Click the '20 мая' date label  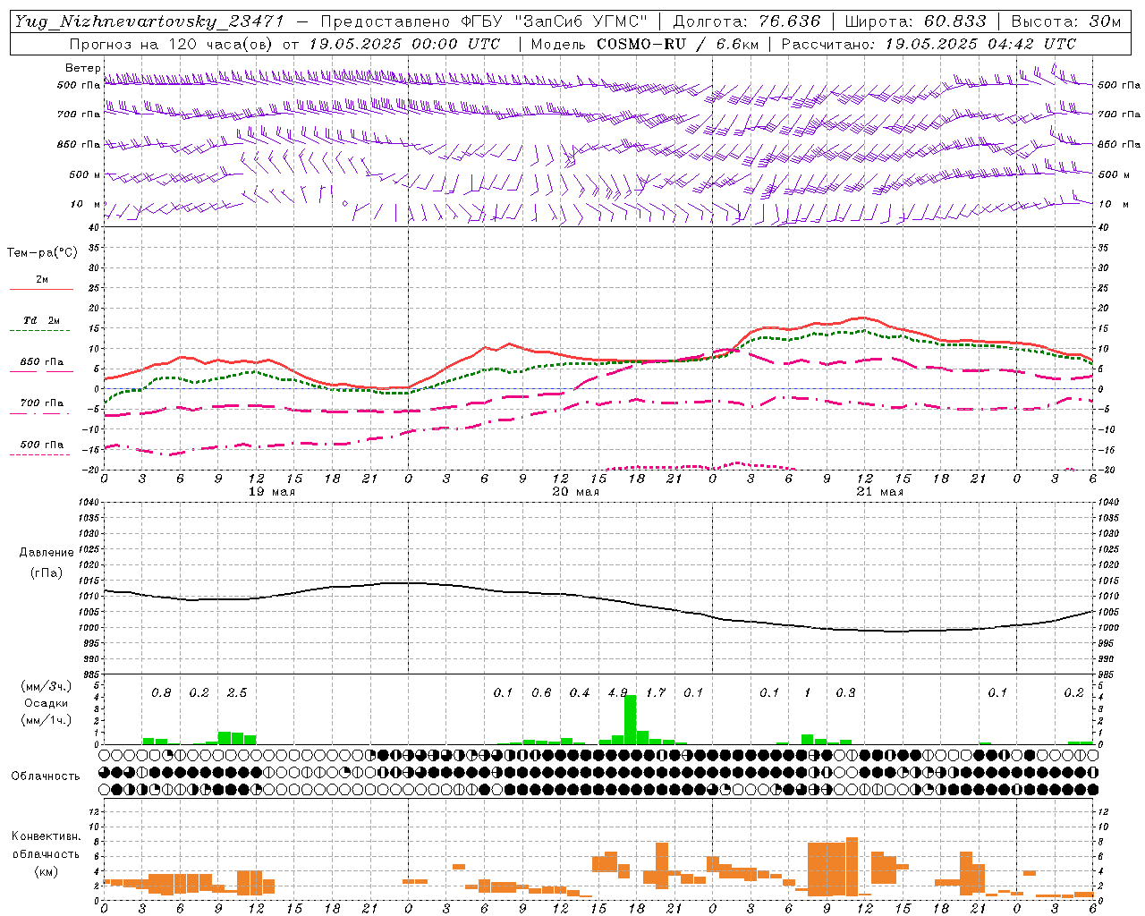click(x=575, y=491)
